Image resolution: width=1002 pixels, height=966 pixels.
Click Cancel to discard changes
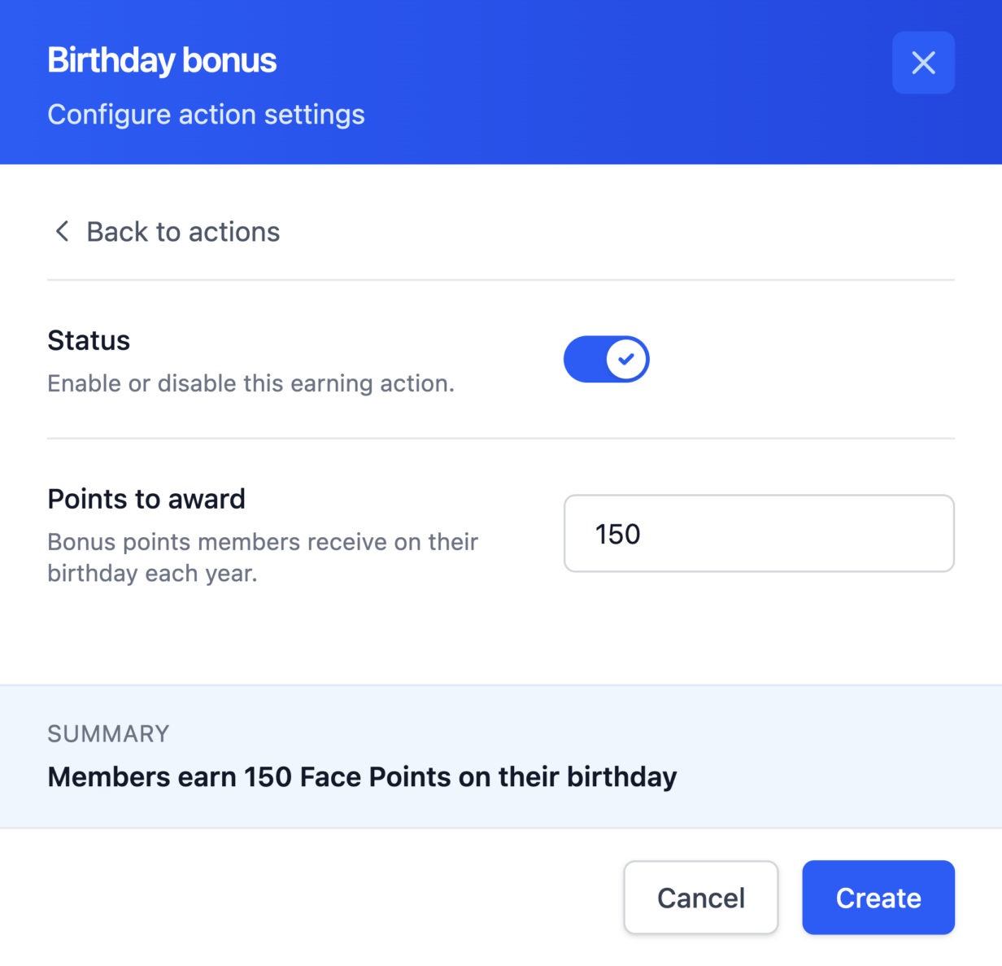pos(700,898)
